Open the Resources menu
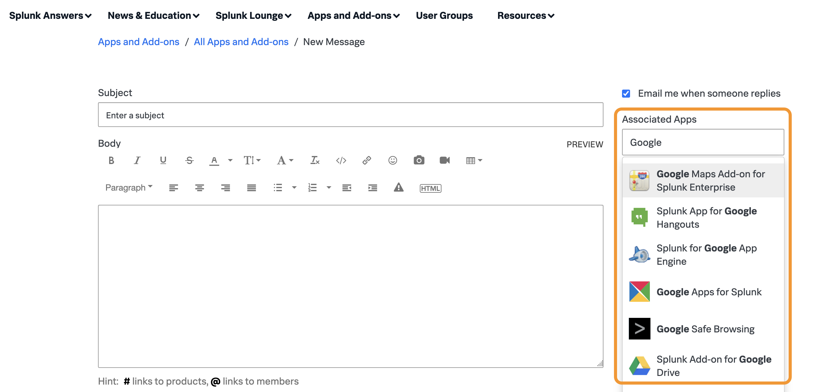 [525, 15]
